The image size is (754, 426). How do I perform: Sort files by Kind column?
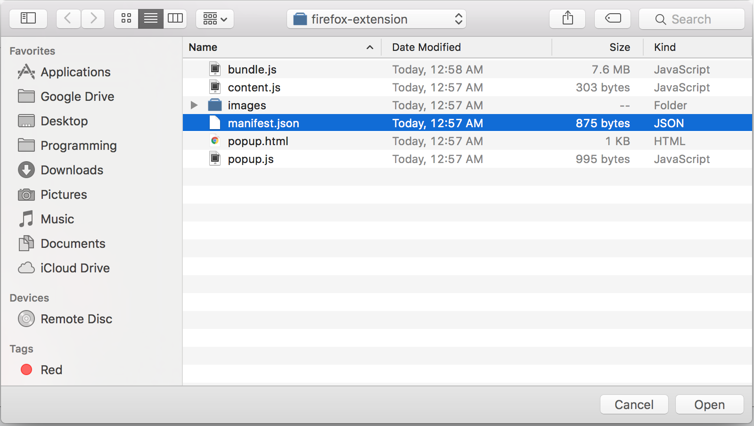tap(697, 47)
